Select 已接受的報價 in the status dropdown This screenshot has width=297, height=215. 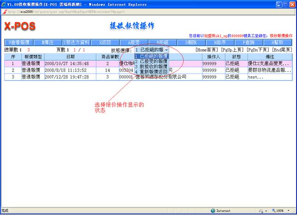click(151, 62)
